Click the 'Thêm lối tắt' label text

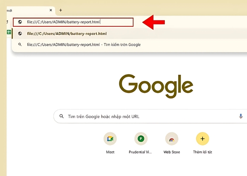pos(202,152)
